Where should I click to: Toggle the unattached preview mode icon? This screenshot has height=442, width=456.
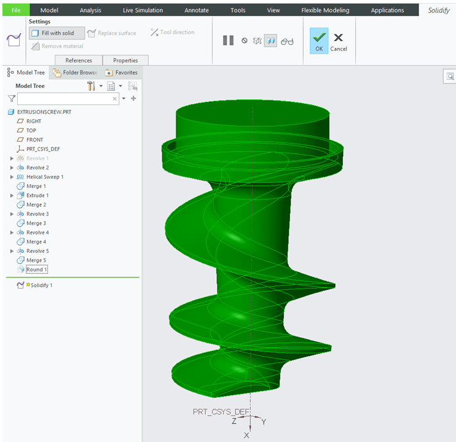tap(257, 41)
